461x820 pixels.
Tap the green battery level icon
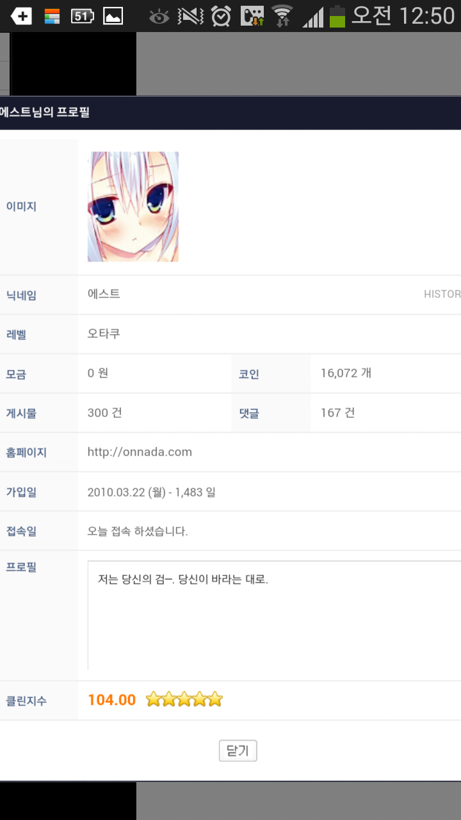click(337, 16)
